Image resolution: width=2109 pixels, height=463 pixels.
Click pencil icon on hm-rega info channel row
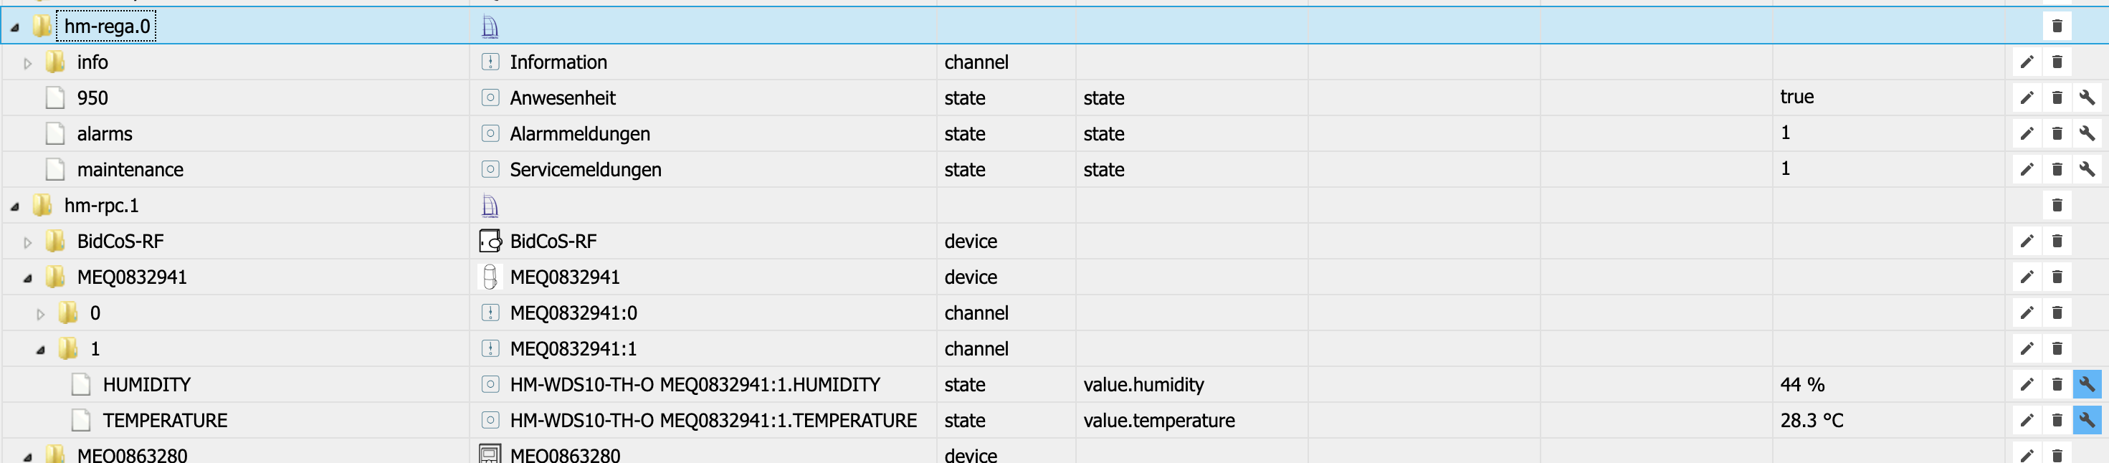coord(2027,62)
